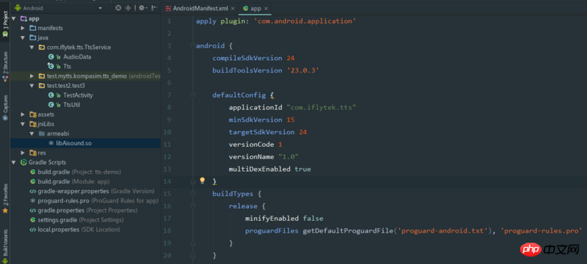Expand the test.mytts.kompasim.tts_demo package

[x=32, y=76]
